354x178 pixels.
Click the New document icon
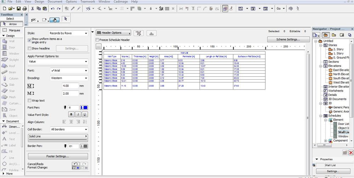coord(4,8)
